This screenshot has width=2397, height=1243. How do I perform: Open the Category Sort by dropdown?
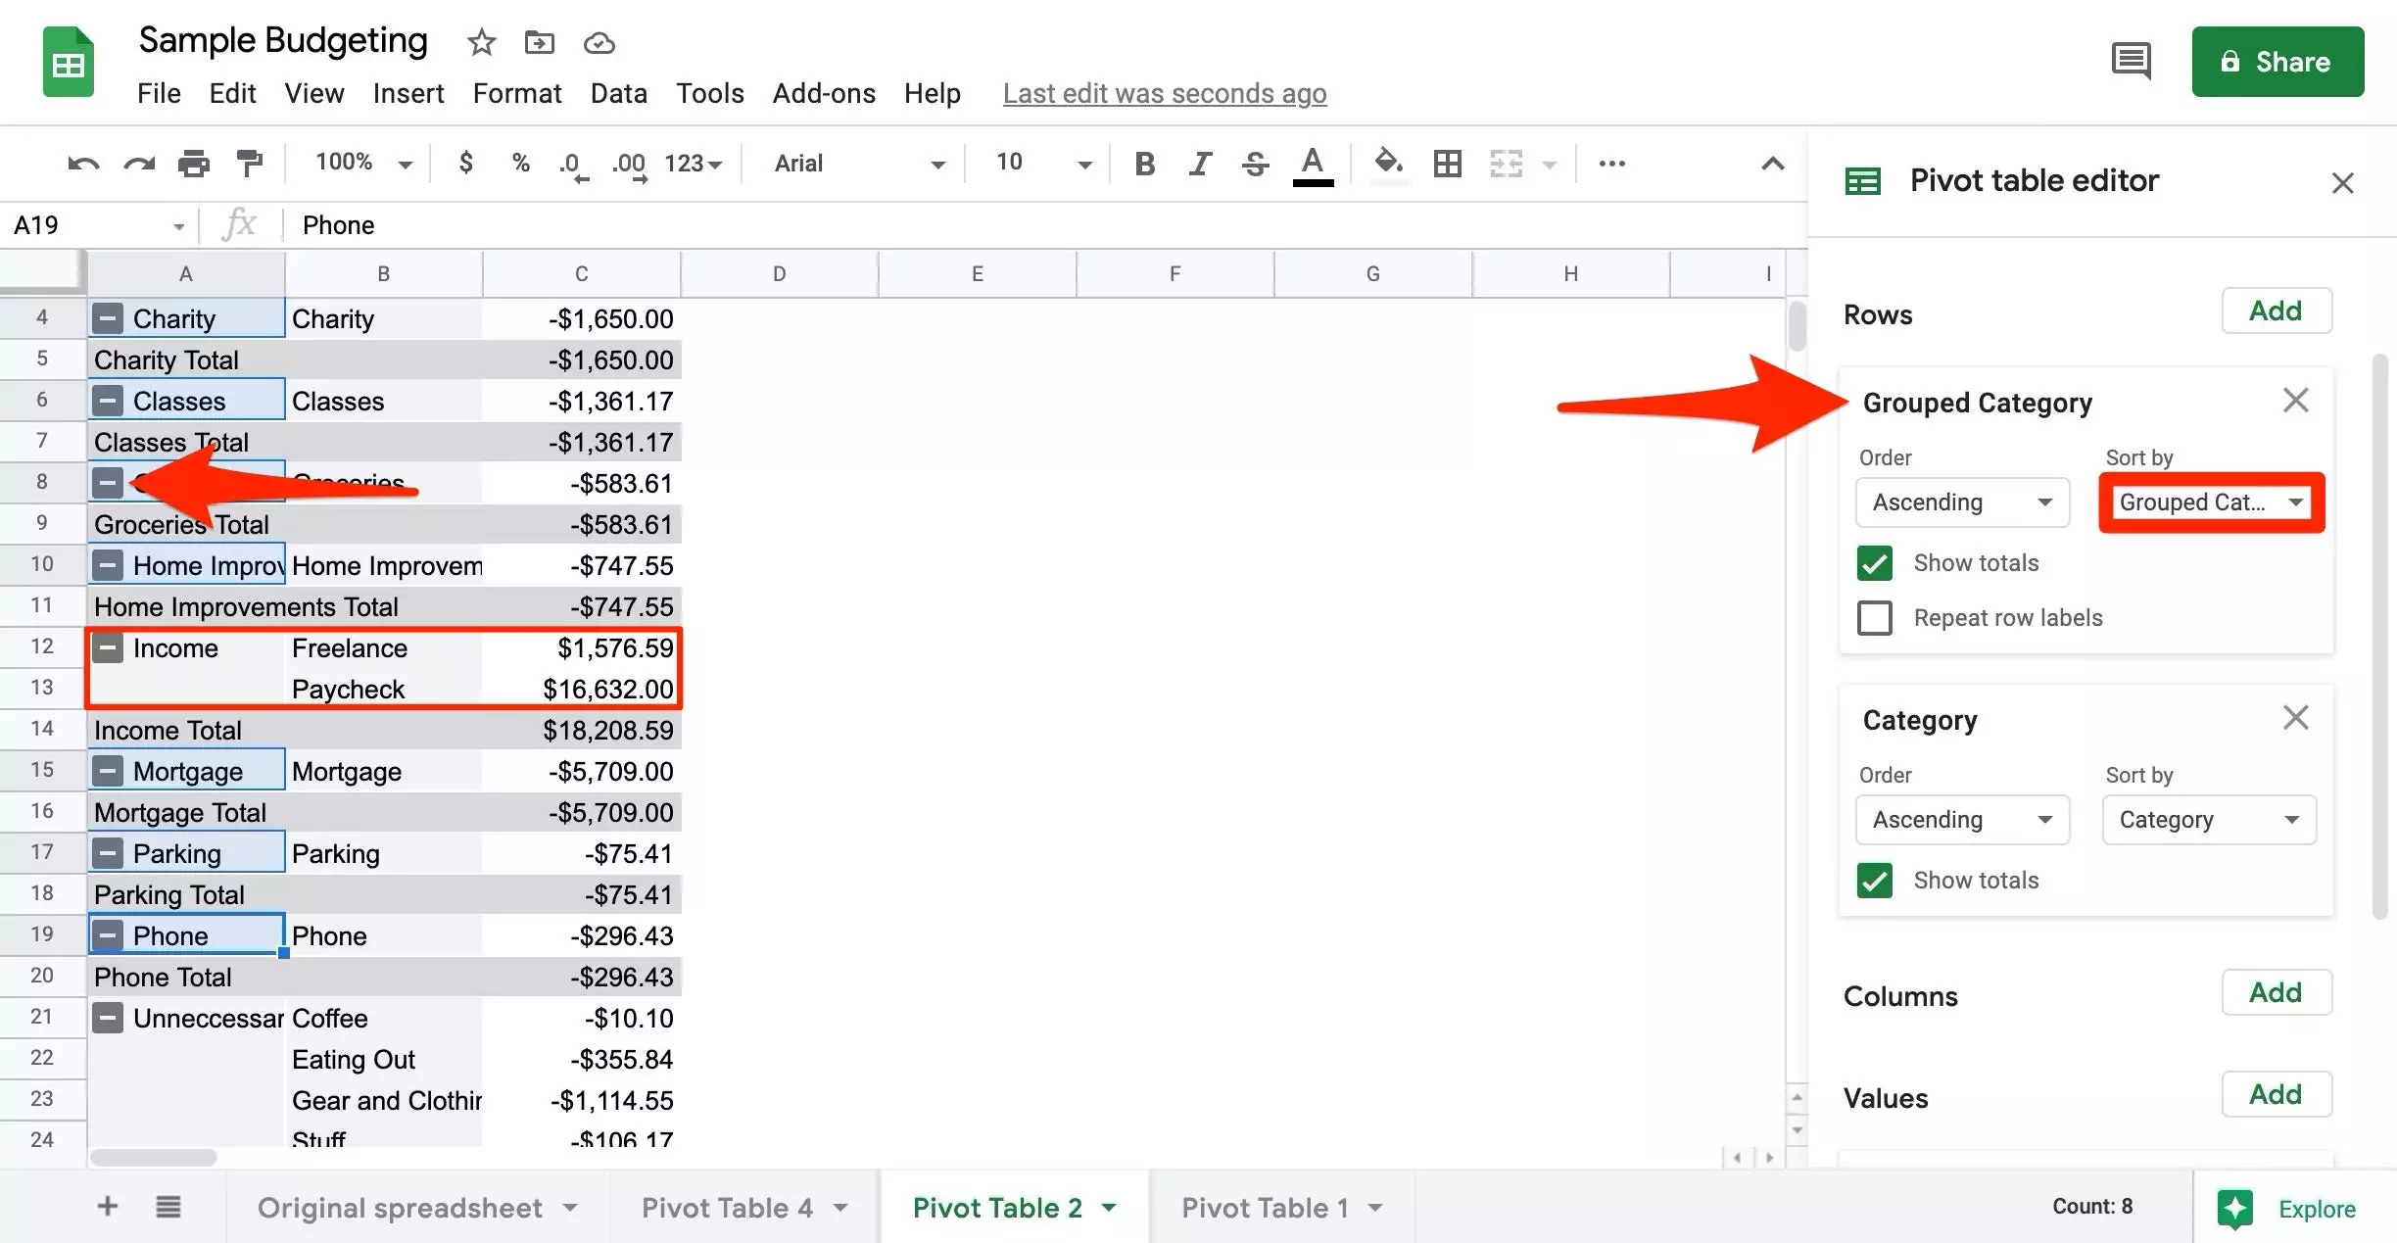coord(2209,820)
